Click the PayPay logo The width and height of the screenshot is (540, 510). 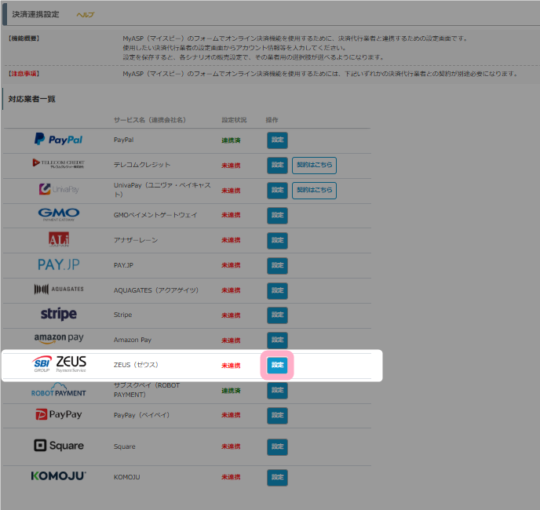(x=58, y=414)
